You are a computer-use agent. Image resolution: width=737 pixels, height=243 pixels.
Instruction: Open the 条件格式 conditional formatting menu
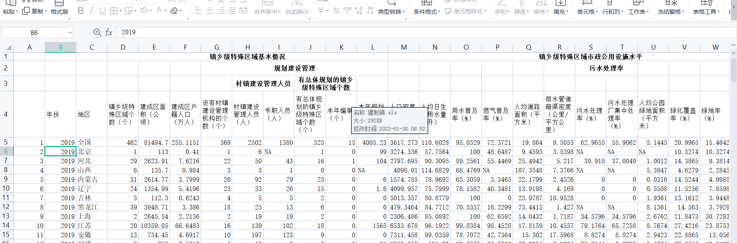pyautogui.click(x=427, y=12)
